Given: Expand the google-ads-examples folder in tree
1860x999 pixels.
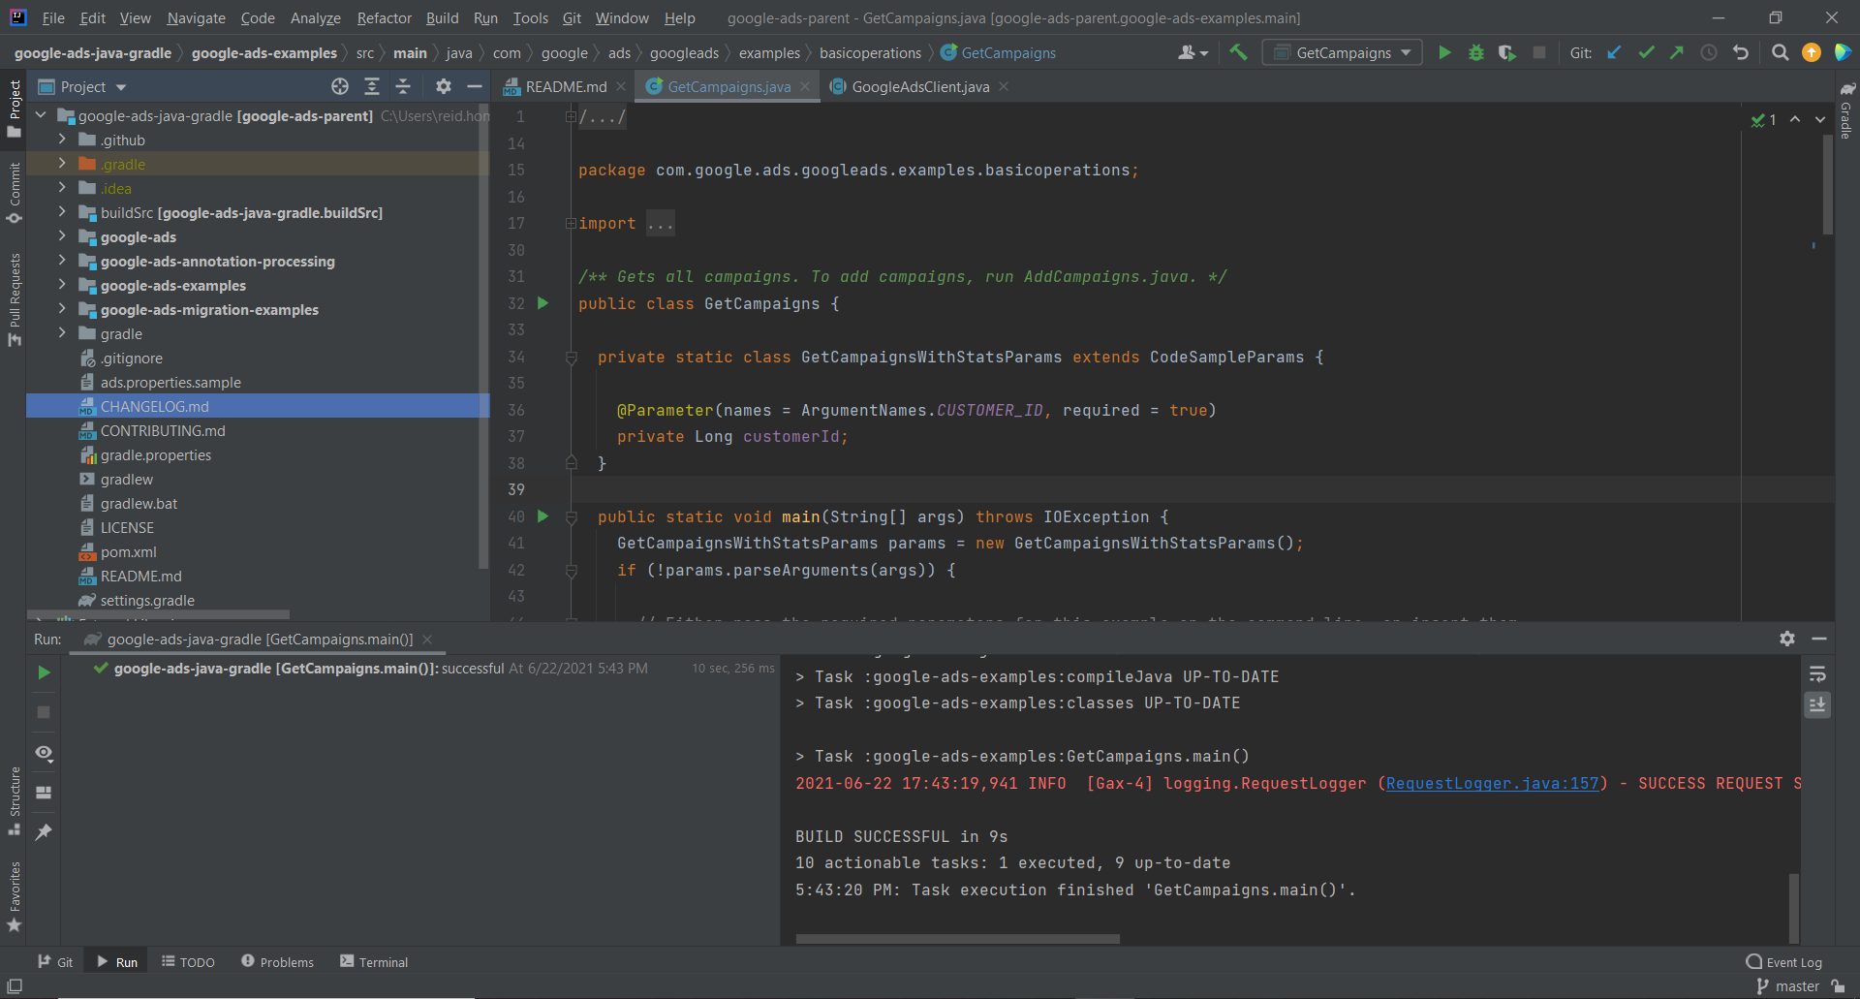Looking at the screenshot, I should coord(62,286).
